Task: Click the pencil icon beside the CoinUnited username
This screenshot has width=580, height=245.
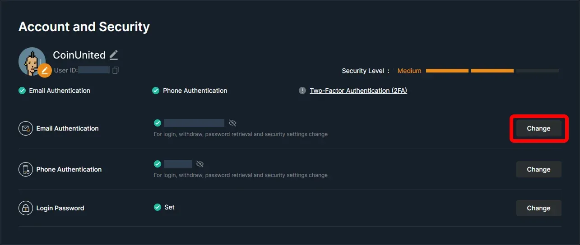Action: point(114,55)
